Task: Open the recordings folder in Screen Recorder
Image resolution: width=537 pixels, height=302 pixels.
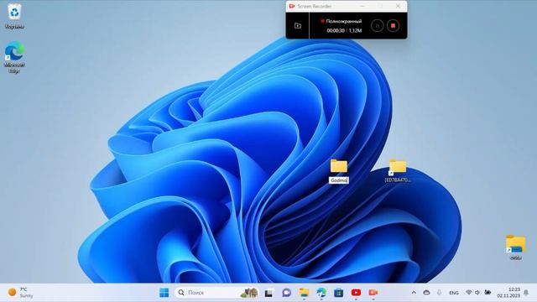Action: 298,26
